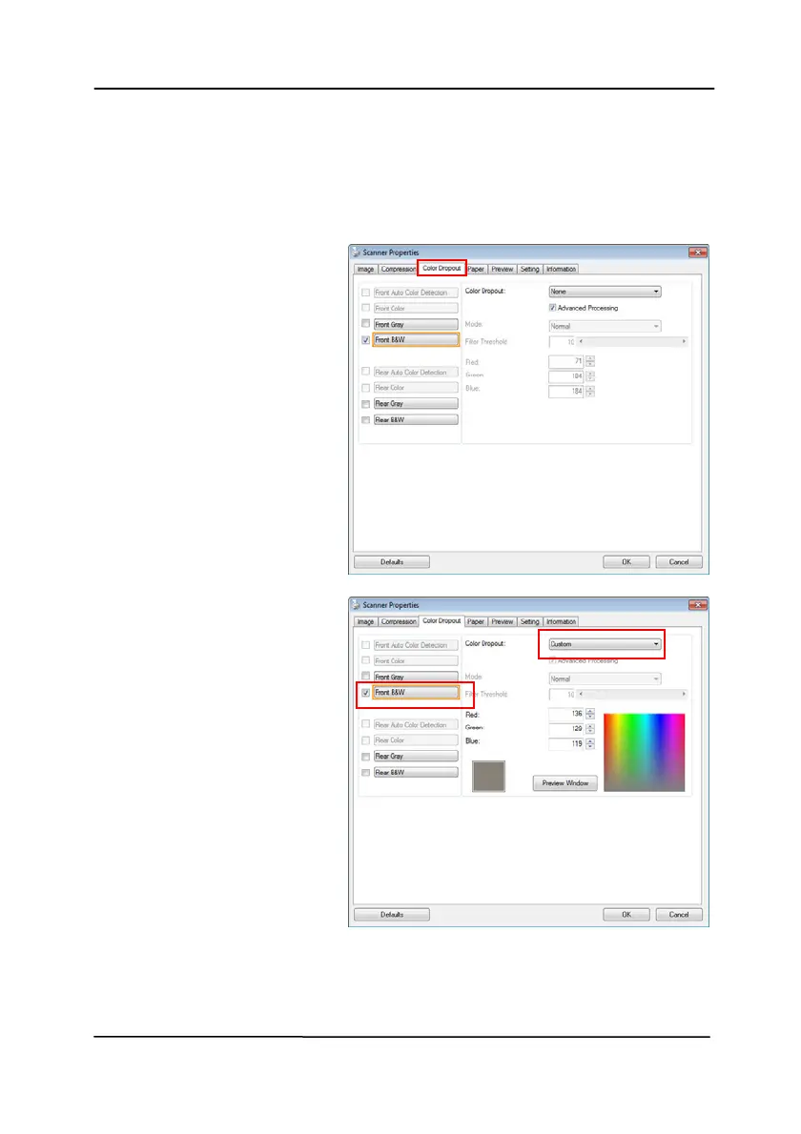Open Color Dropout dropdown showing None
The width and height of the screenshot is (801, 1134).
click(605, 292)
